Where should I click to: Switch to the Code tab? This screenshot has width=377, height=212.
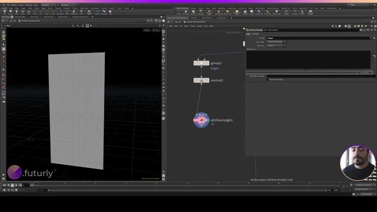[248, 34]
